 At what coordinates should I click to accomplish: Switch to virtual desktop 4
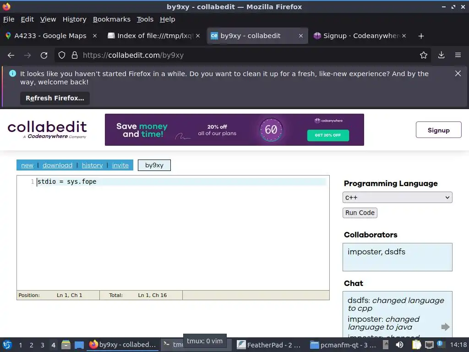(x=53, y=345)
